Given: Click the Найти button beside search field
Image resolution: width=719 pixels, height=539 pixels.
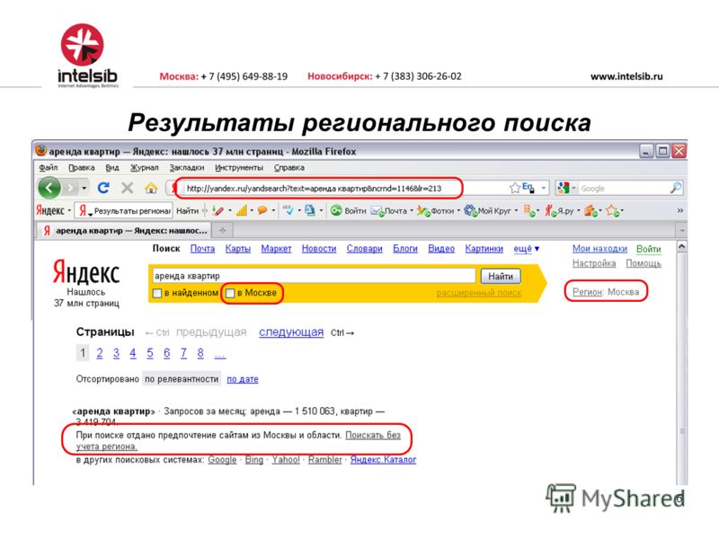Looking at the screenshot, I should 501,277.
